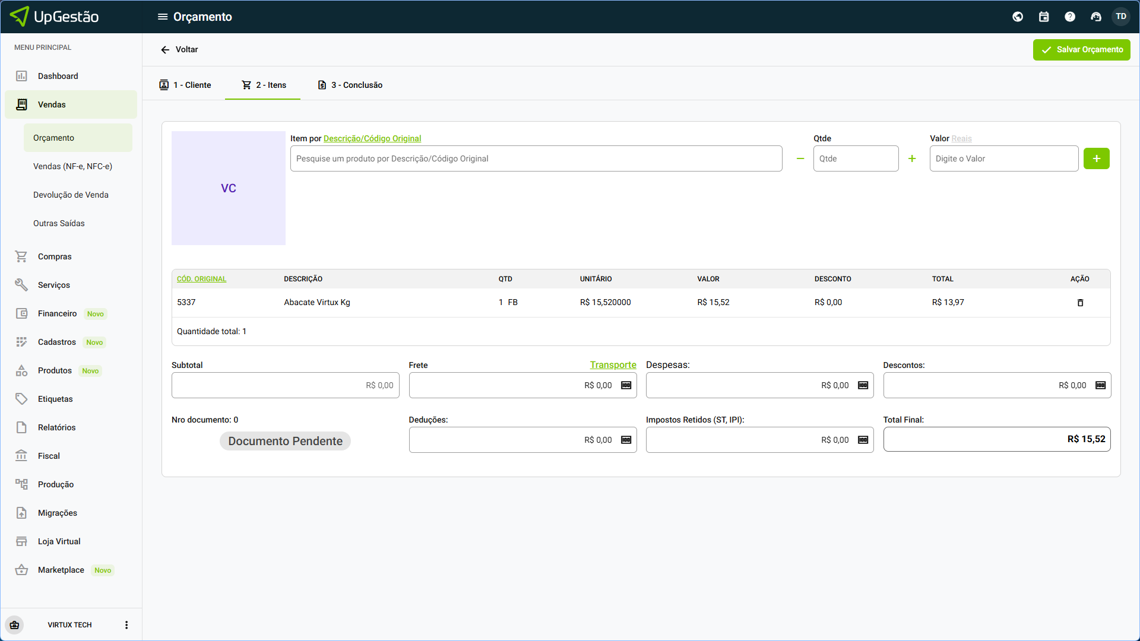Open the Transporte link

point(613,365)
